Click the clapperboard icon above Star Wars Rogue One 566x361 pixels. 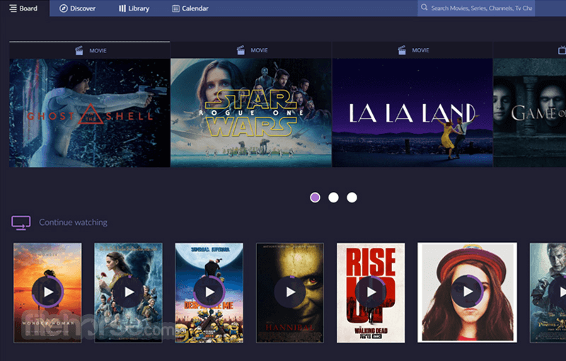241,50
